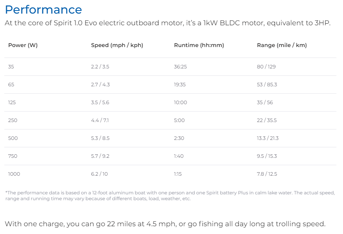Click the Performance heading
The height and width of the screenshot is (234, 343).
(43, 10)
